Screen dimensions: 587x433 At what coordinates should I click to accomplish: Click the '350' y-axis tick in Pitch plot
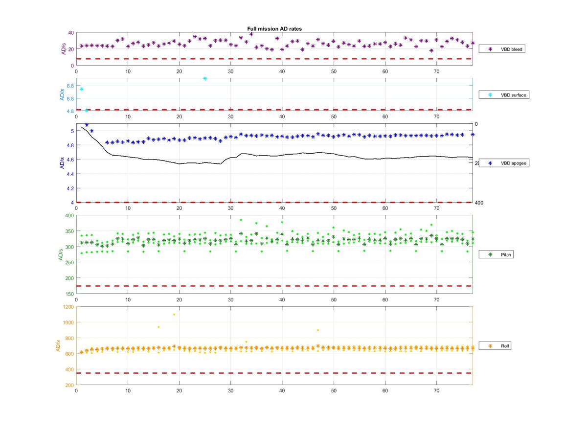tap(69, 231)
